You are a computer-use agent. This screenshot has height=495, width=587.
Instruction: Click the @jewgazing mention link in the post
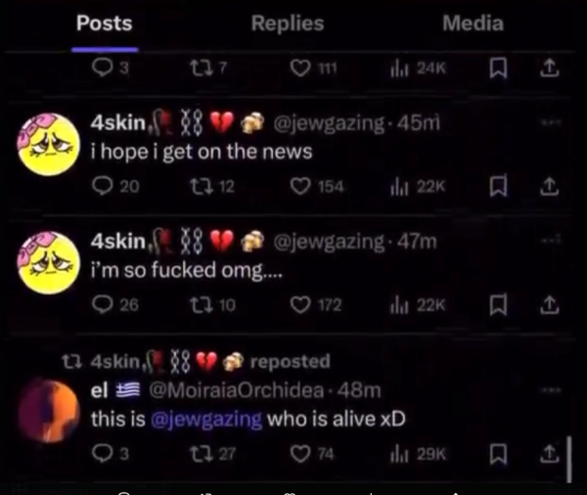[x=206, y=419]
